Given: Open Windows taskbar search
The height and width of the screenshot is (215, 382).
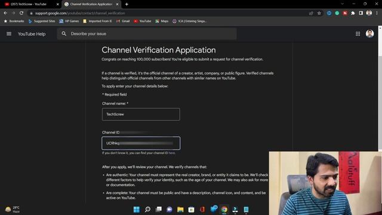Looking at the screenshot, I should click(147, 210).
